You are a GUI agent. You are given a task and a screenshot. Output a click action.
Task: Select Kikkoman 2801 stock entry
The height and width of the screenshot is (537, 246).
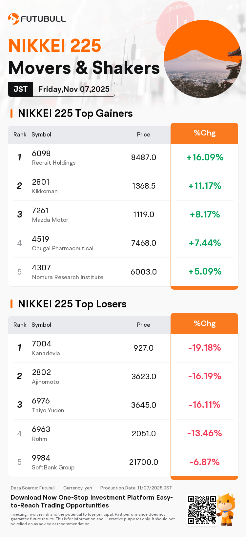coord(45,186)
